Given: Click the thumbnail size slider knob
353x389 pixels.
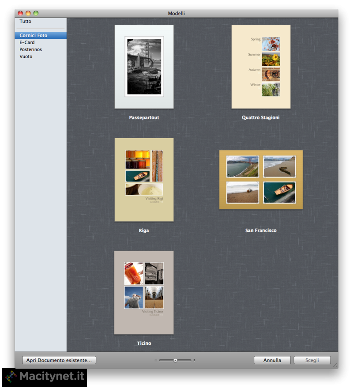Looking at the screenshot, I should 175,360.
